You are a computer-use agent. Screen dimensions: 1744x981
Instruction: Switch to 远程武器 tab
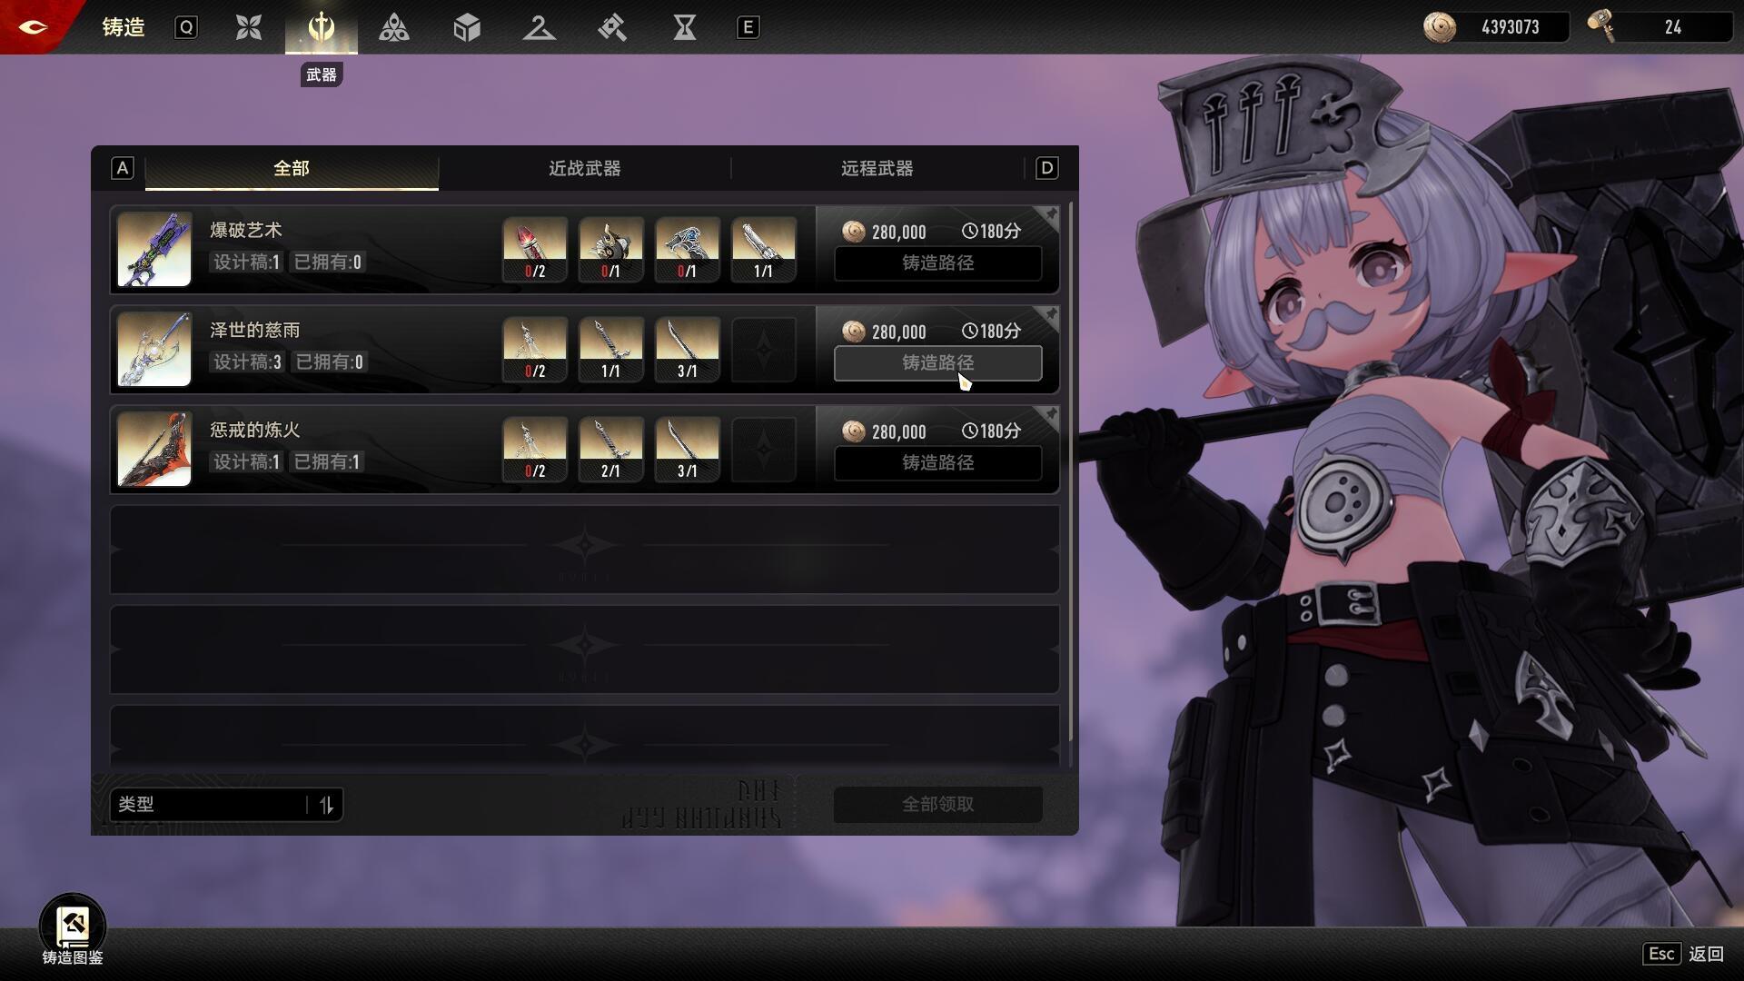coord(877,169)
